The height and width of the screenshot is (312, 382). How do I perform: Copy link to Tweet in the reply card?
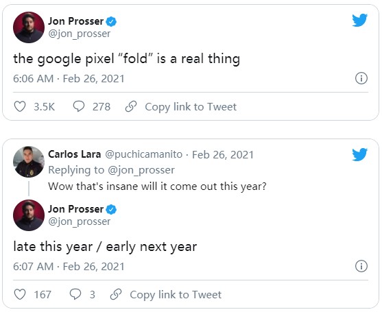[176, 295]
